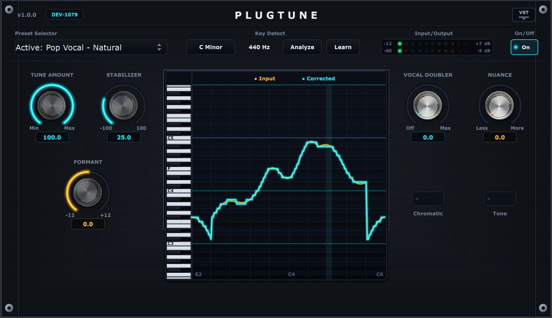Screen dimensions: 552x318
Task: Toggle the On power switch
Action: (x=524, y=47)
